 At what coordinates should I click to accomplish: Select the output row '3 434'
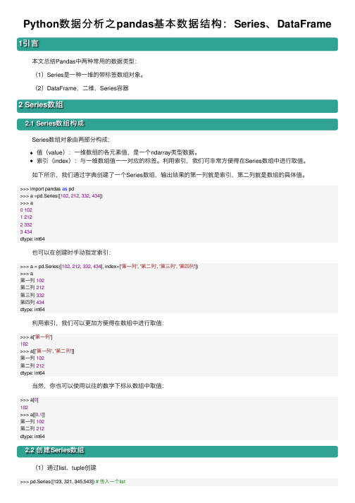26,231
